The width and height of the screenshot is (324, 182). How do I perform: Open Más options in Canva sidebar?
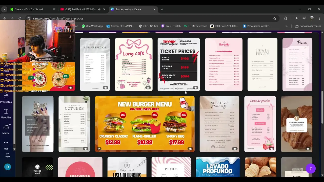pyautogui.click(x=6, y=145)
